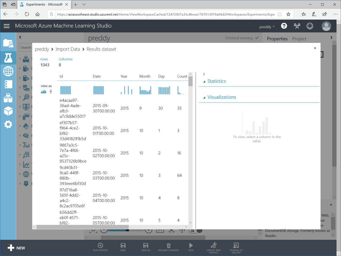The height and width of the screenshot is (256, 341).
Task: Open the browser Share icon
Action: click(x=325, y=14)
